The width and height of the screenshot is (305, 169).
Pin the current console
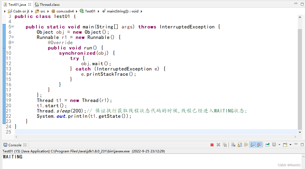(267, 145)
